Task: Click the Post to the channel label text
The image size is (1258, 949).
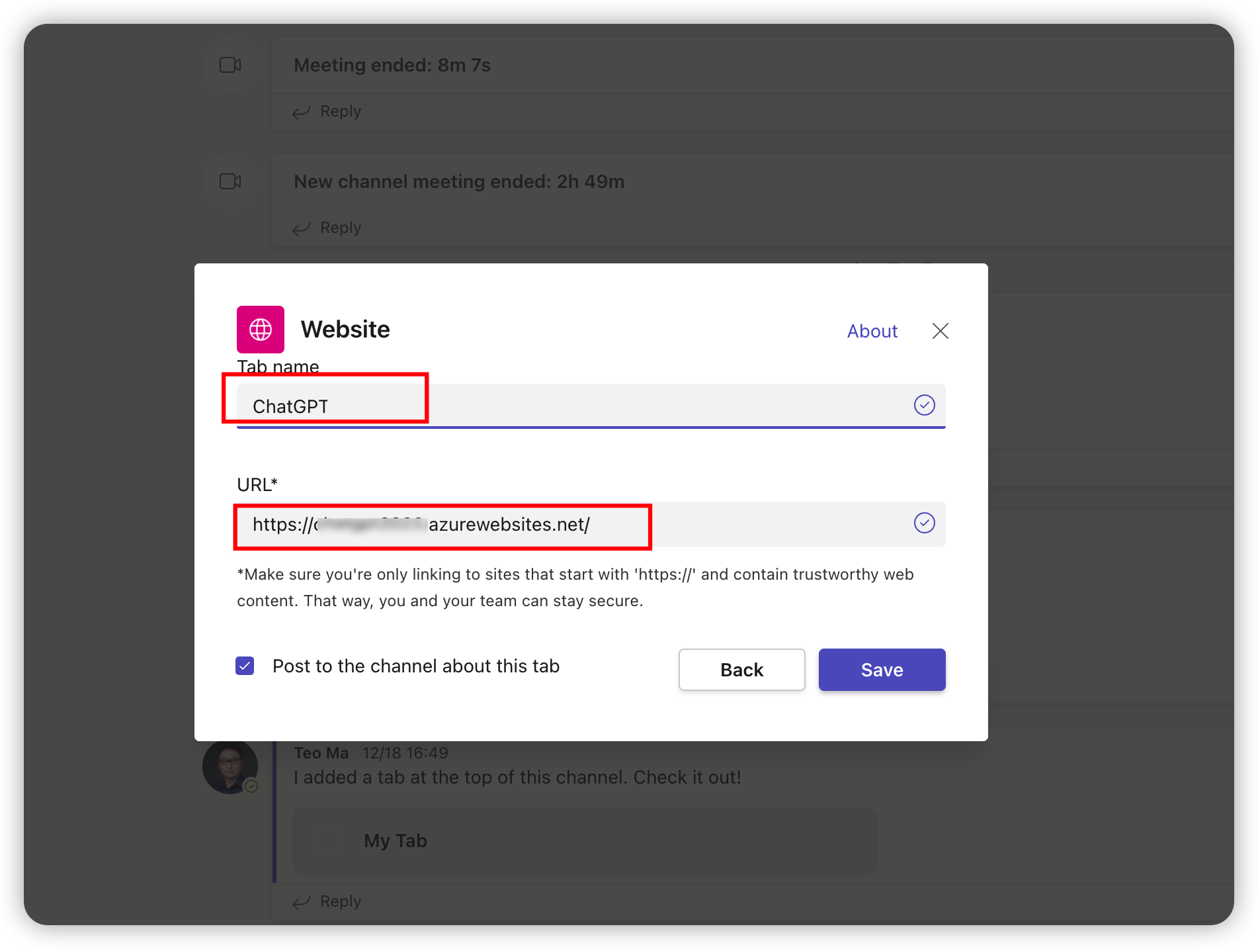Action: [416, 666]
